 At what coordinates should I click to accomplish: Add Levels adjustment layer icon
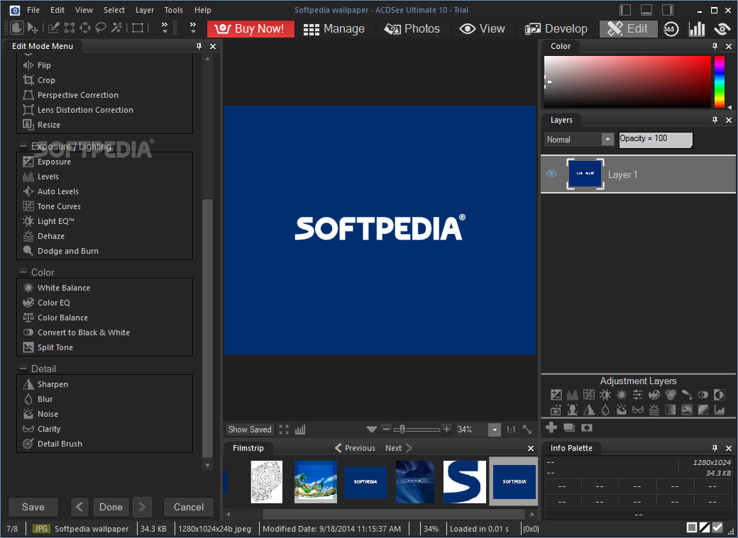(x=573, y=395)
